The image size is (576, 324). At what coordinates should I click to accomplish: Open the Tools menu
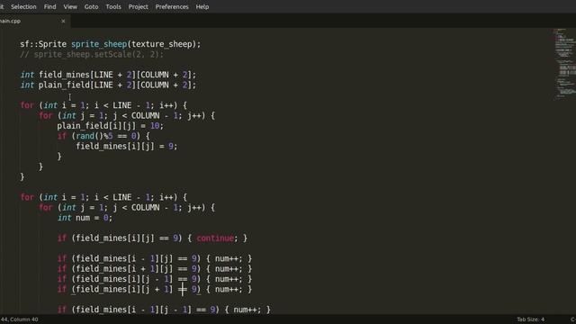(113, 6)
